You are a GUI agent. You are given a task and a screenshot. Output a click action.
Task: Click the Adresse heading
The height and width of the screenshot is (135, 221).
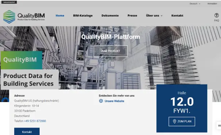(19, 96)
